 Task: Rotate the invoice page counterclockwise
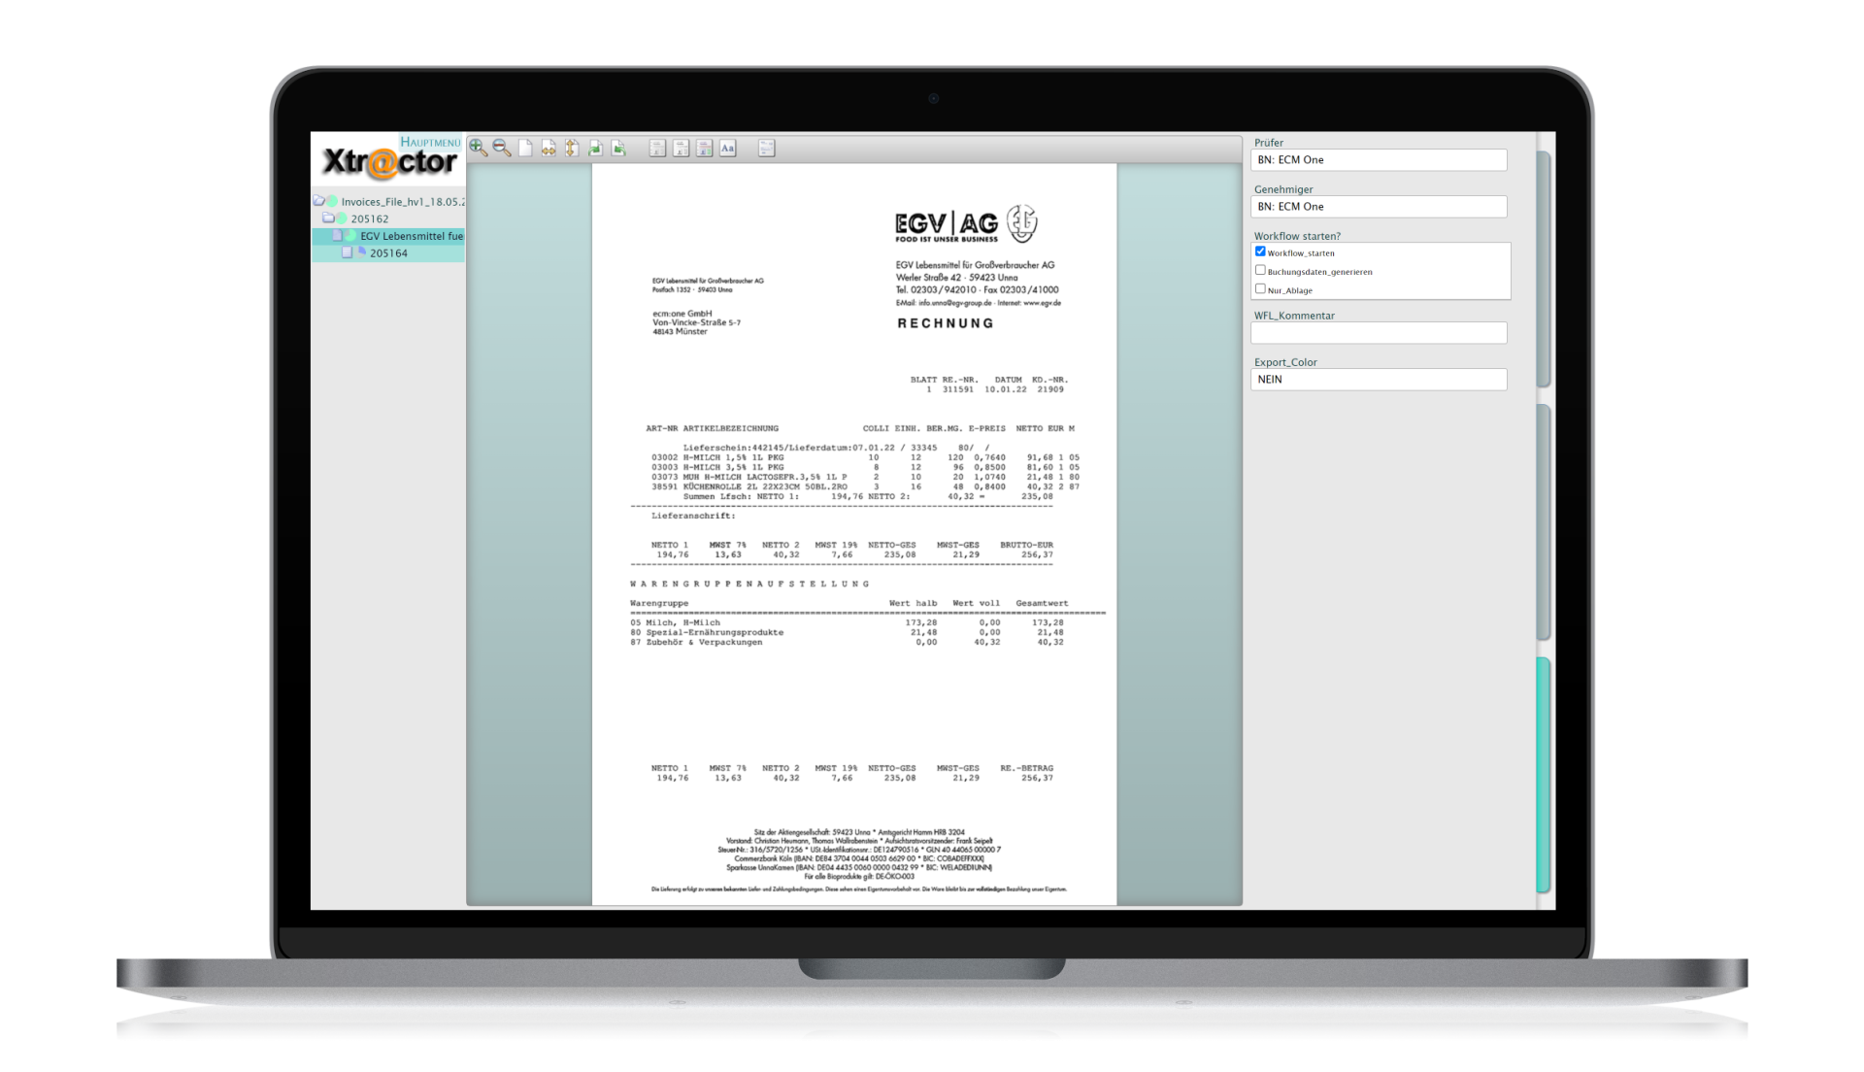tap(618, 148)
